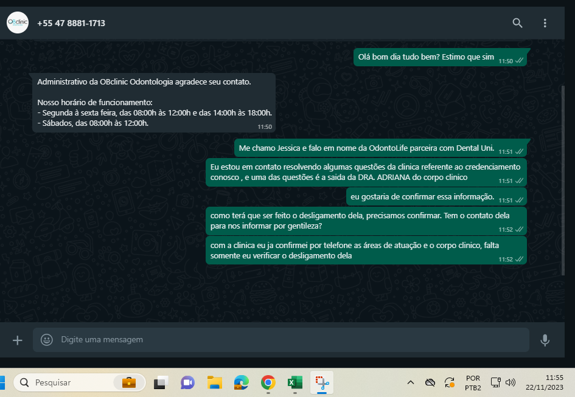Open the OBclinic contact profile picture
575x397 pixels.
pos(18,22)
